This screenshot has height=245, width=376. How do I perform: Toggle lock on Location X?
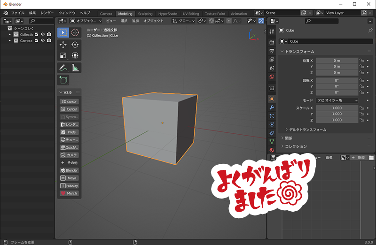[362, 61]
